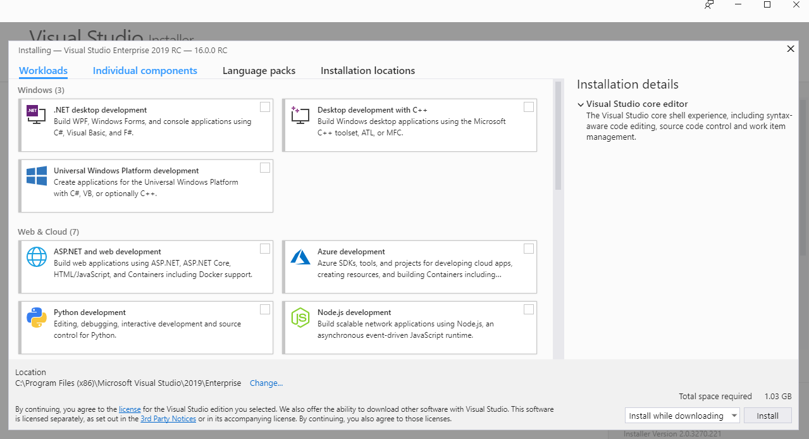This screenshot has height=439, width=809.
Task: Check the Node.js development checkbox
Action: click(529, 309)
